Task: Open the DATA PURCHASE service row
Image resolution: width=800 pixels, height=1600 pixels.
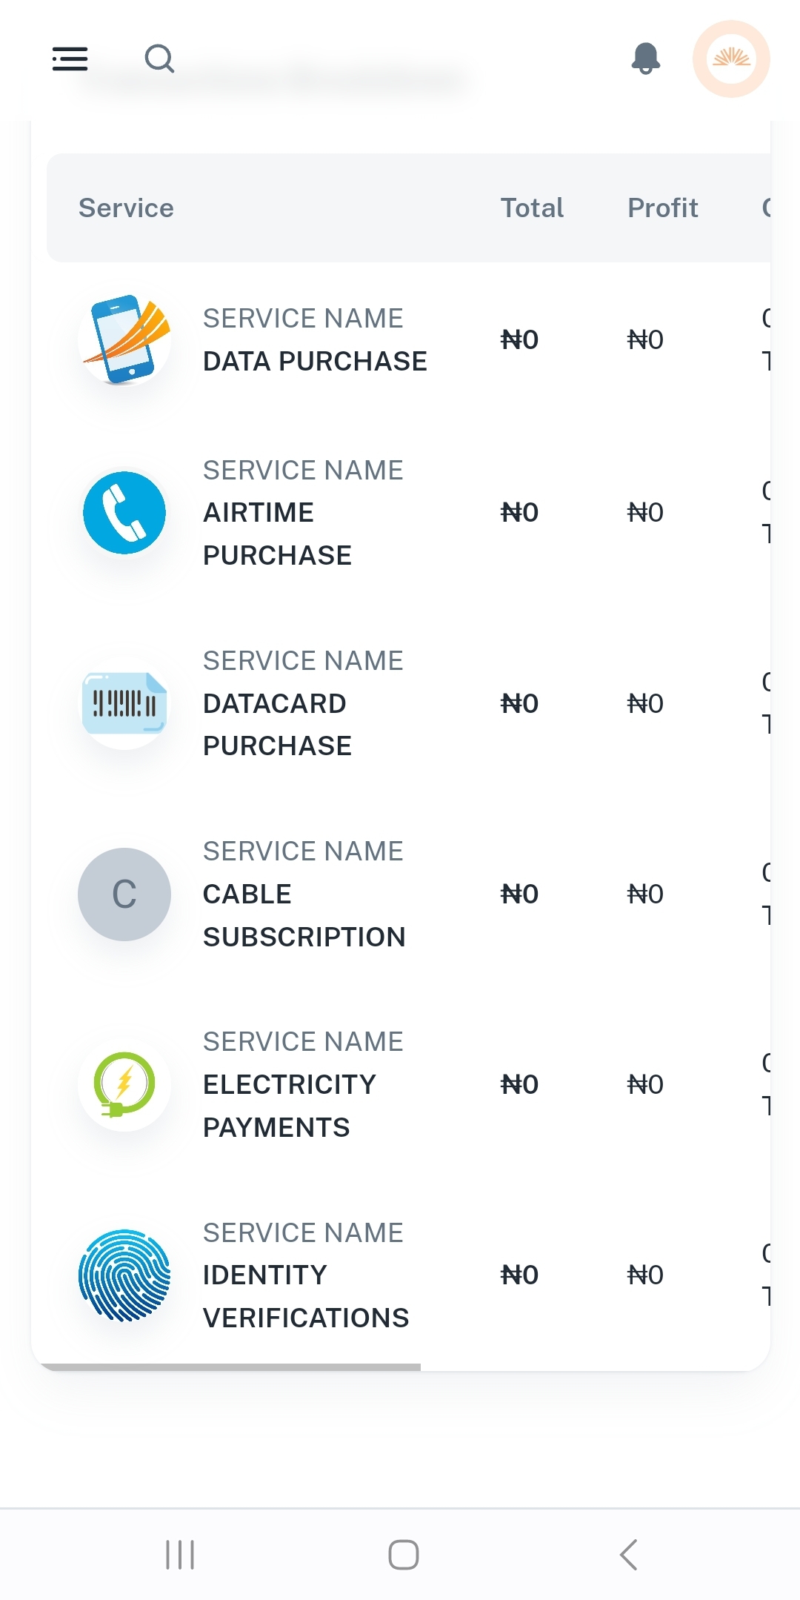Action: click(315, 361)
